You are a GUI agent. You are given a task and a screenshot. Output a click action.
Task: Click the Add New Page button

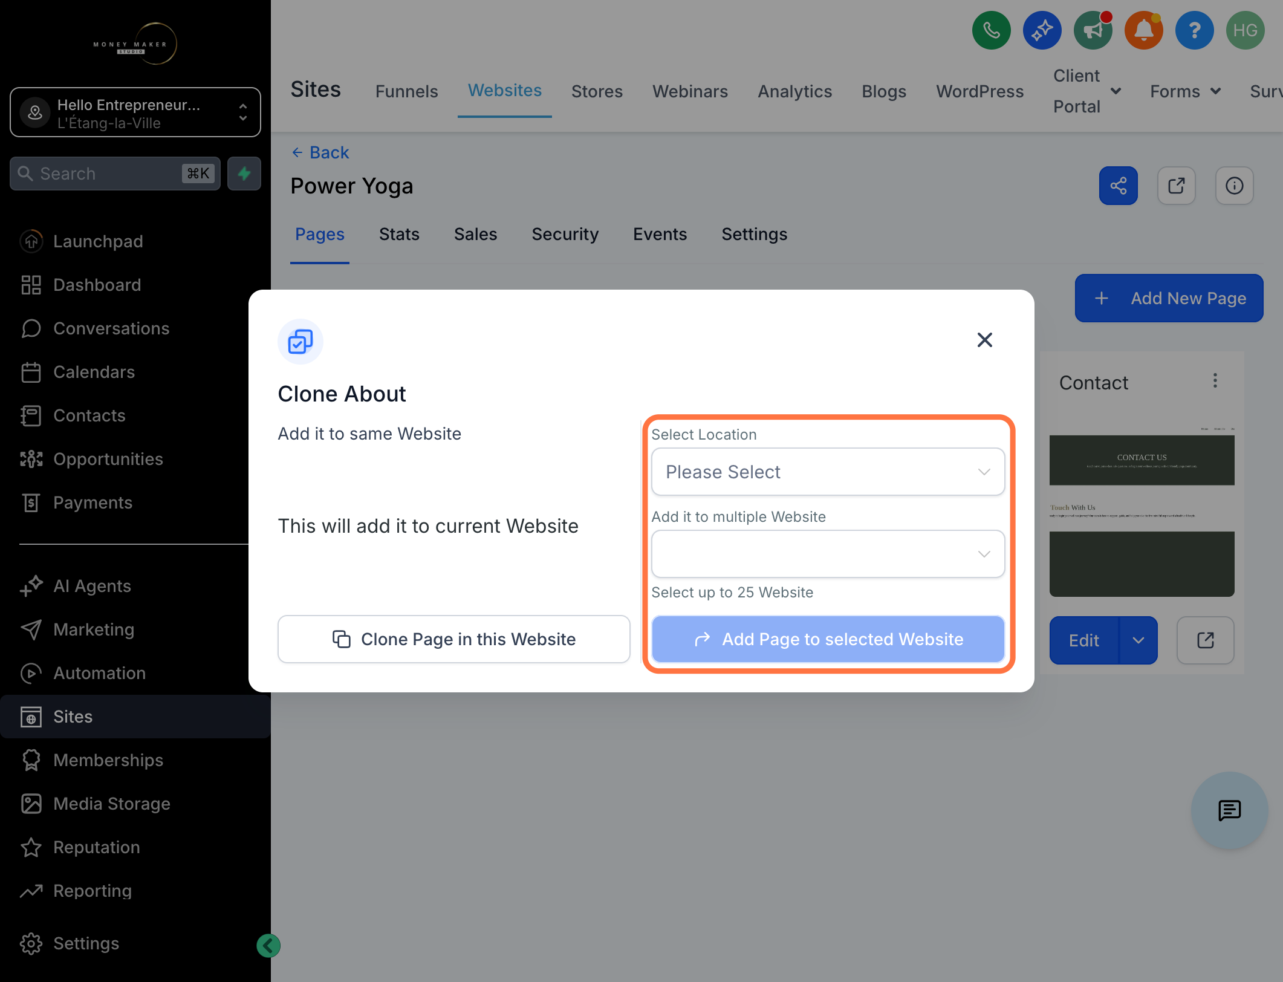click(1169, 298)
